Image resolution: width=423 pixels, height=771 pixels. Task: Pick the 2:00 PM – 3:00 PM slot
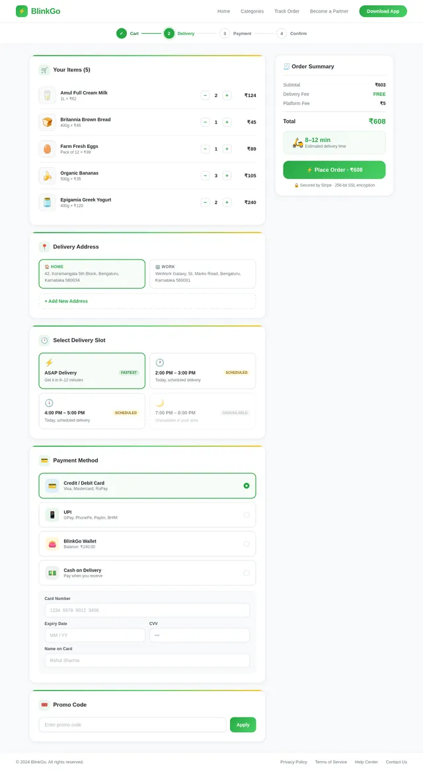click(202, 371)
